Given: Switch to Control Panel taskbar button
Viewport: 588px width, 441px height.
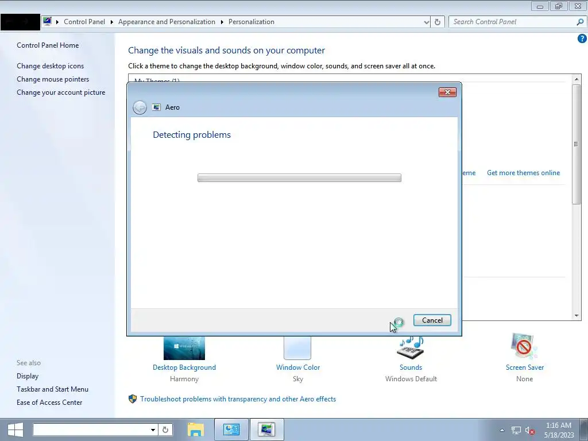Looking at the screenshot, I should pyautogui.click(x=231, y=430).
